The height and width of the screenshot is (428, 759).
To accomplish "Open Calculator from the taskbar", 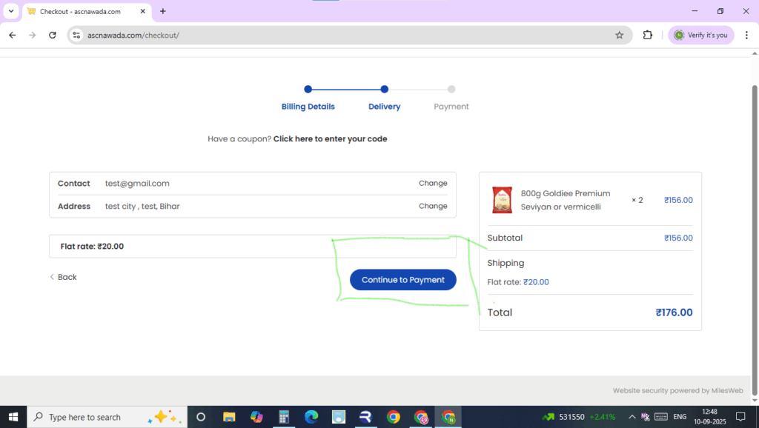I will point(284,417).
